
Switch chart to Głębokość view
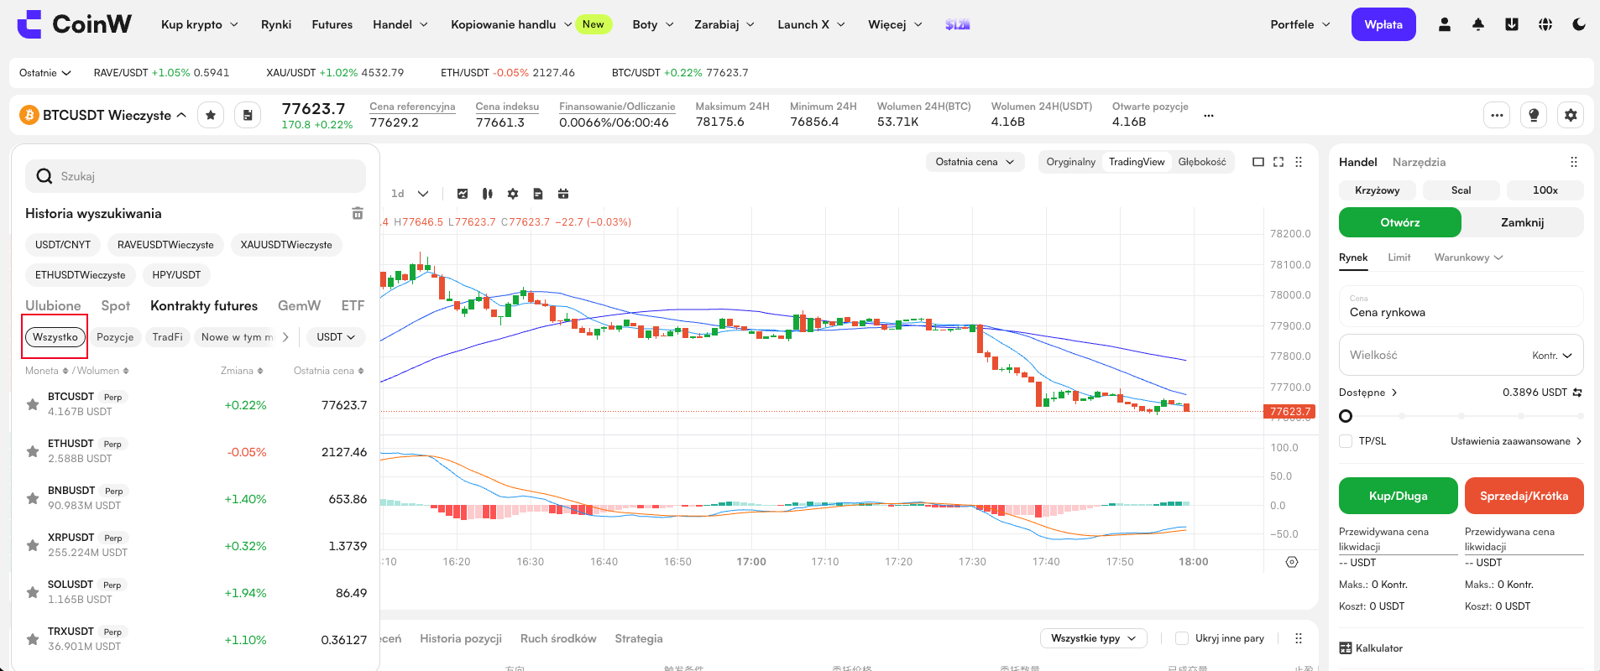click(x=1202, y=162)
